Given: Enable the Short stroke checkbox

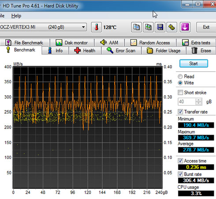Looking at the screenshot, I should point(180,92).
